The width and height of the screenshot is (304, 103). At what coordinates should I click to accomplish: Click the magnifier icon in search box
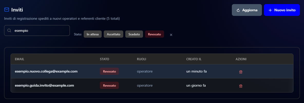pos(9,30)
